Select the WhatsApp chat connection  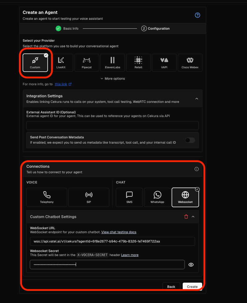pos(157,197)
